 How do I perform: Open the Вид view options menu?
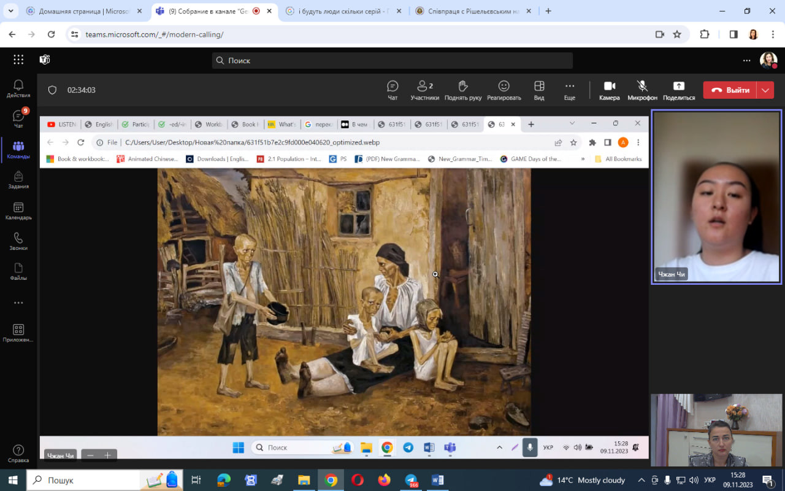pyautogui.click(x=539, y=90)
